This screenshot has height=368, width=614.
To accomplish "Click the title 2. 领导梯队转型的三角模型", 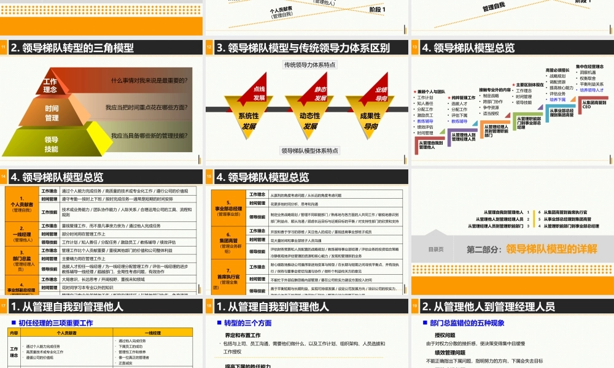I will [72, 48].
